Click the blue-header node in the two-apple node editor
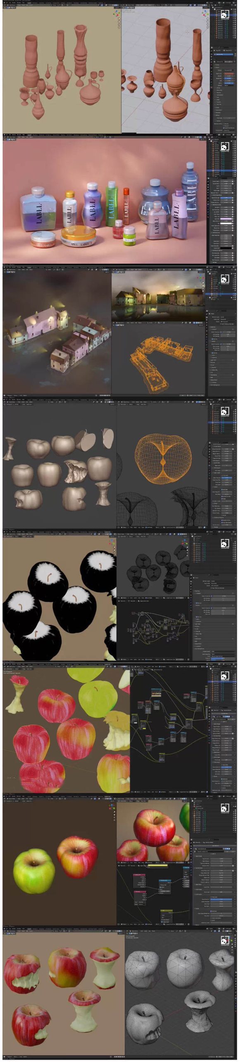Viewport: 239px width, 1062px height. pyautogui.click(x=165, y=887)
